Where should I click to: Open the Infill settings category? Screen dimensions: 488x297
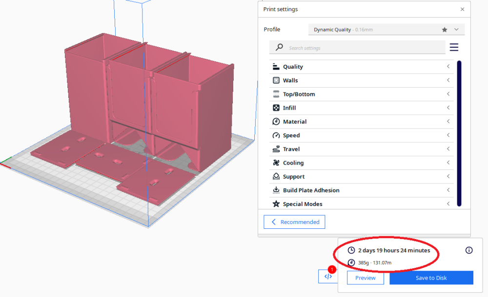click(361, 108)
